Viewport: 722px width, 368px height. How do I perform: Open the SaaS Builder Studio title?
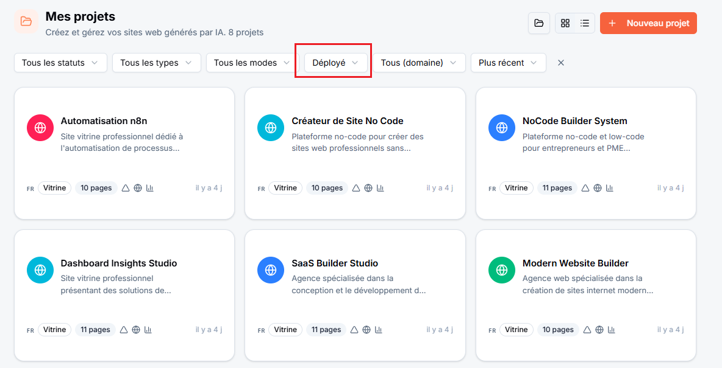(335, 263)
